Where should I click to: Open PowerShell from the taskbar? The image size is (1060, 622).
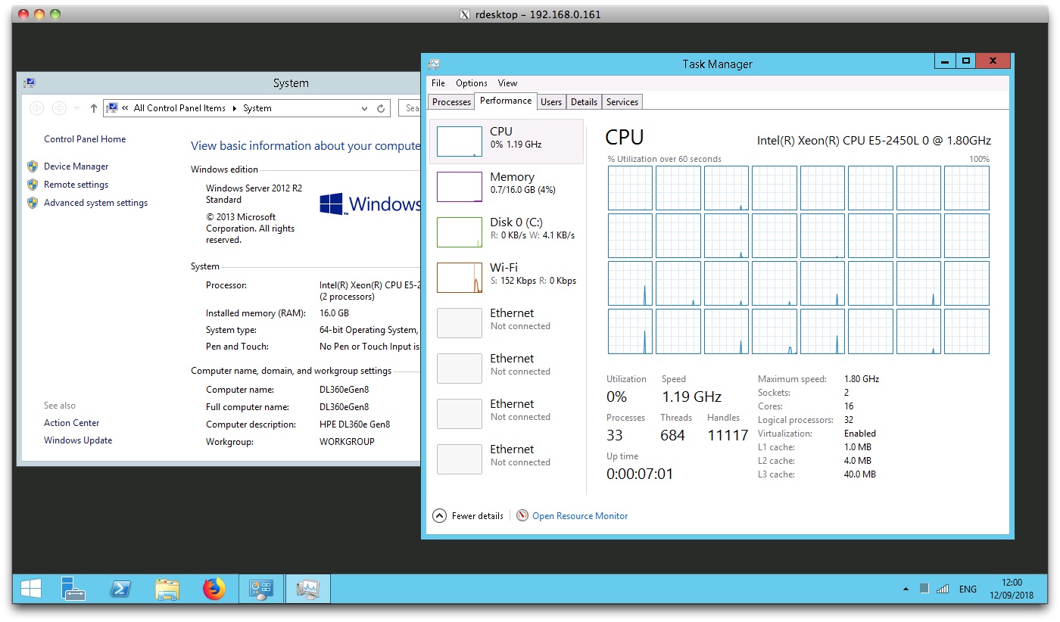point(120,589)
